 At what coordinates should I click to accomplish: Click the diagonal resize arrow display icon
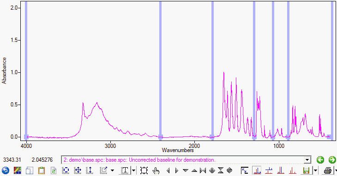[x=245, y=170]
